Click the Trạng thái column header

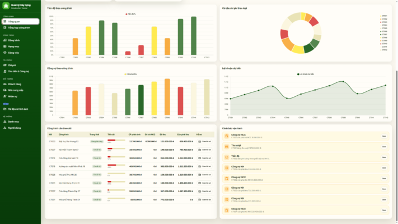pos(94,134)
